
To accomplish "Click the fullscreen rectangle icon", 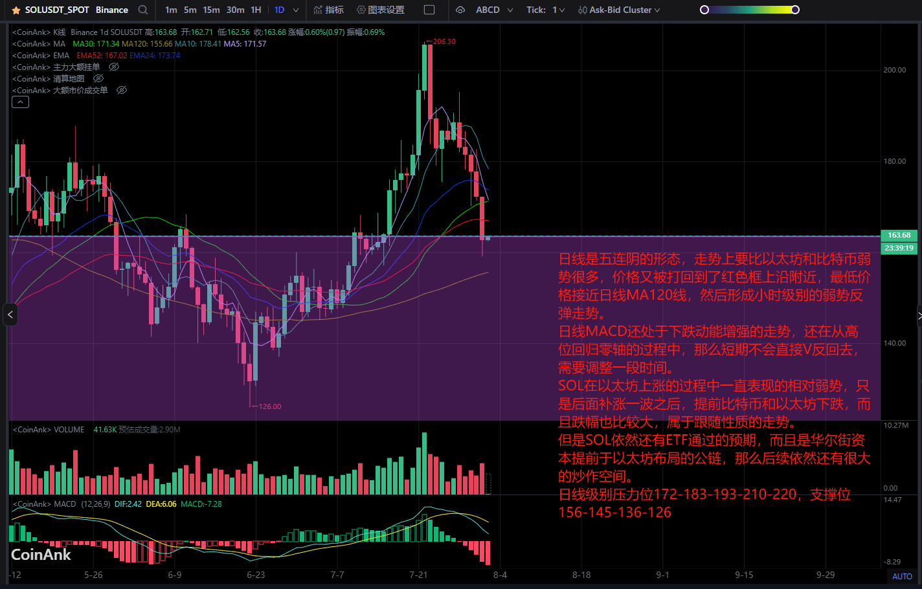I will [429, 10].
